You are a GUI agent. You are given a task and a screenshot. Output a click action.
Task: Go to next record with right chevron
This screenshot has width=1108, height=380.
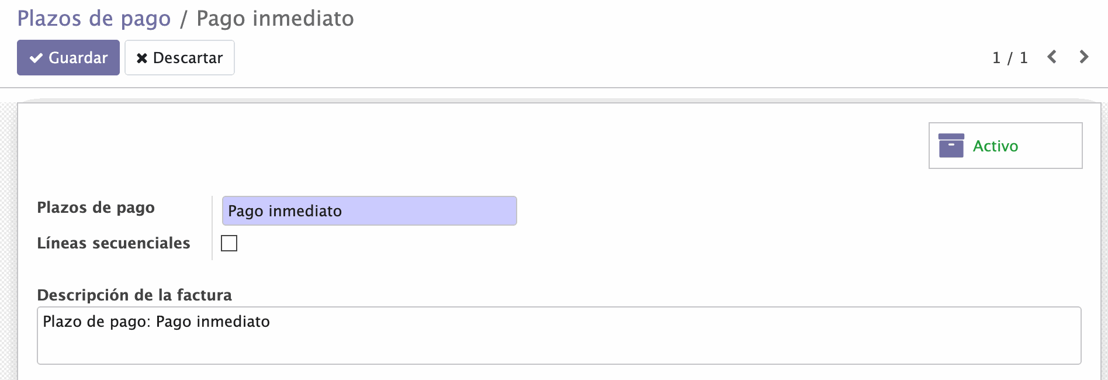coord(1084,57)
